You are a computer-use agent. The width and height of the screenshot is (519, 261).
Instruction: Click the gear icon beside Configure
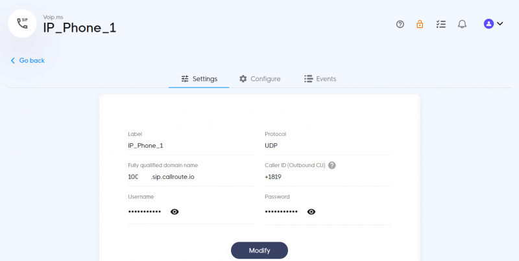(x=243, y=78)
